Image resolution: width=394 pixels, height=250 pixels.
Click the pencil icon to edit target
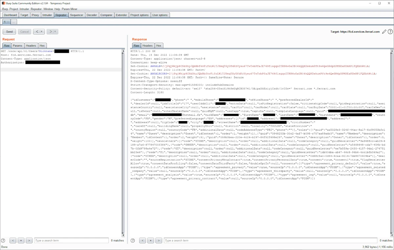[x=384, y=32]
